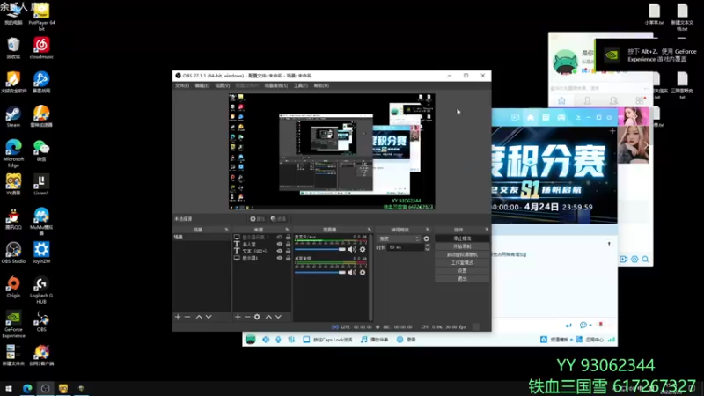Open GeForce Experience desktop icon
The width and height of the screenshot is (704, 396).
pyautogui.click(x=13, y=324)
